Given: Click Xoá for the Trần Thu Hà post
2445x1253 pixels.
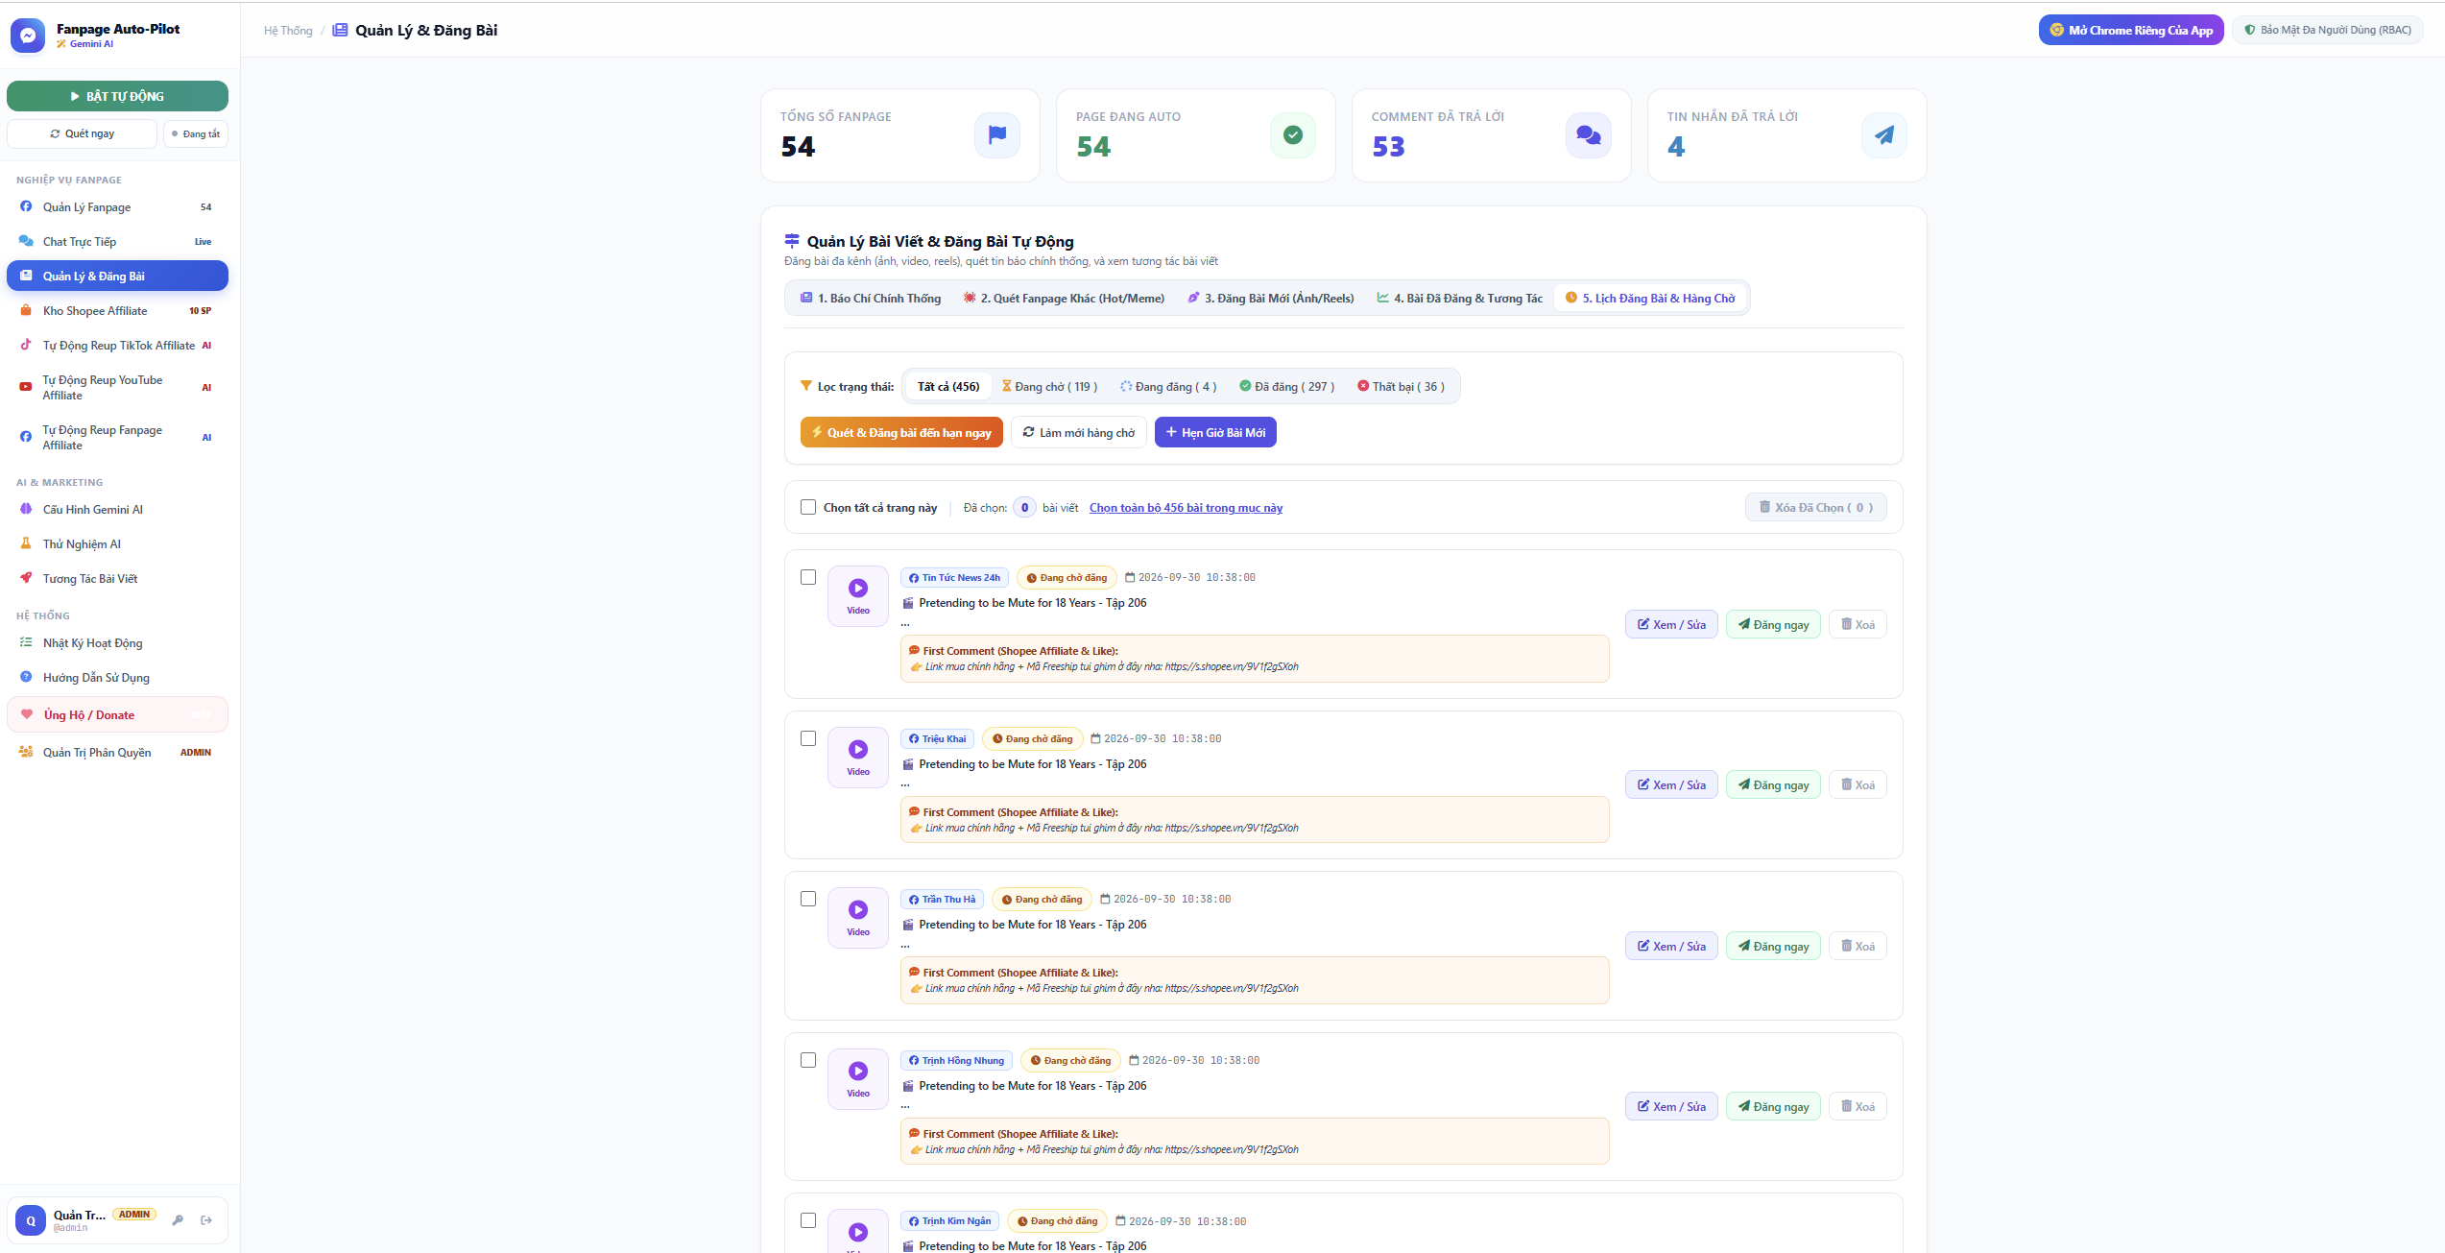Looking at the screenshot, I should click(1858, 946).
